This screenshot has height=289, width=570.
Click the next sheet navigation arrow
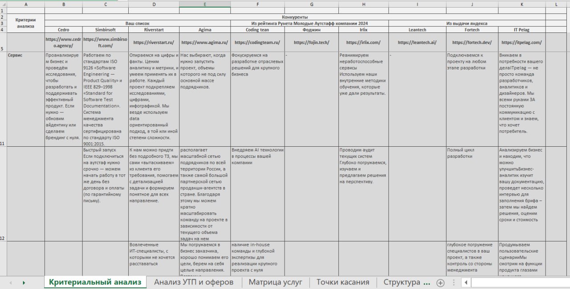(24, 282)
